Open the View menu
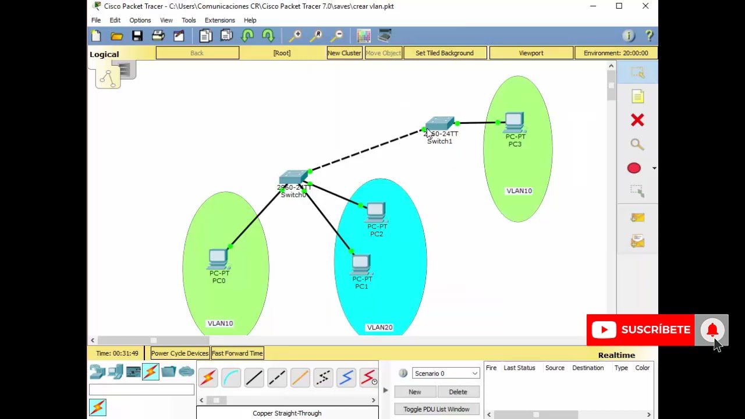The height and width of the screenshot is (419, 745). 166,20
